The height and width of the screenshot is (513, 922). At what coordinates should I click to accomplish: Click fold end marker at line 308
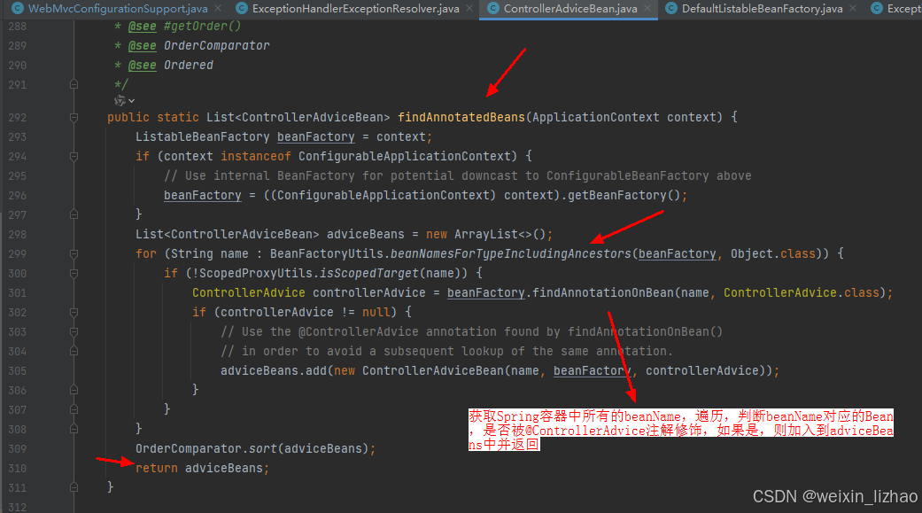click(74, 429)
